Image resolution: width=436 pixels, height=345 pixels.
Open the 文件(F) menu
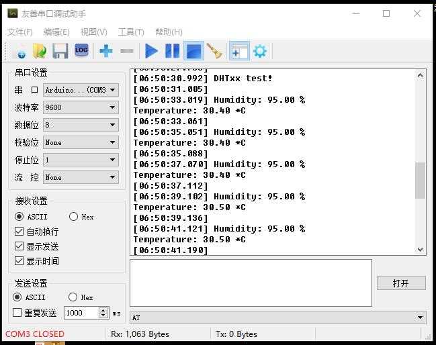[20, 32]
